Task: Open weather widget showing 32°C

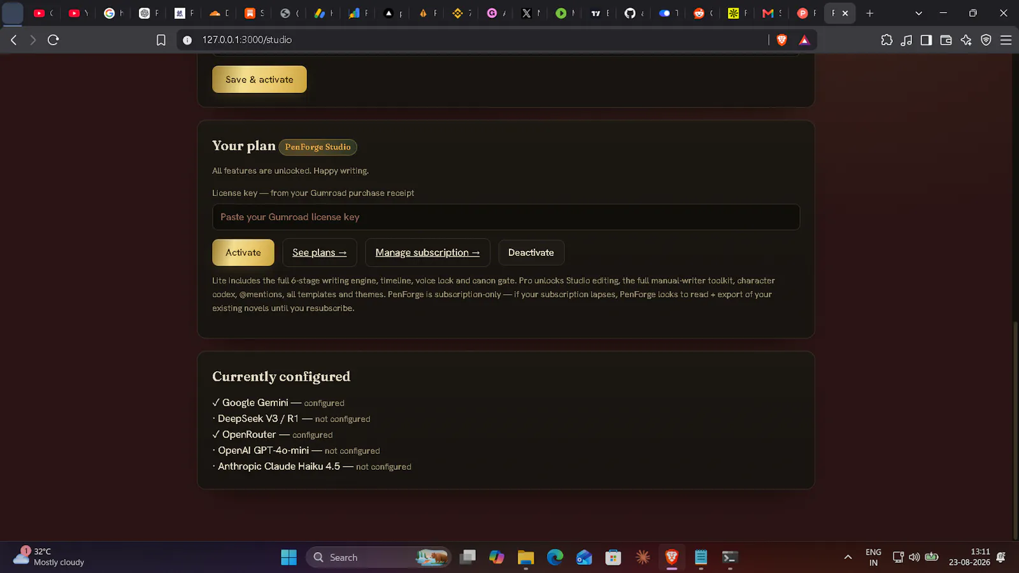Action: [x=49, y=557]
